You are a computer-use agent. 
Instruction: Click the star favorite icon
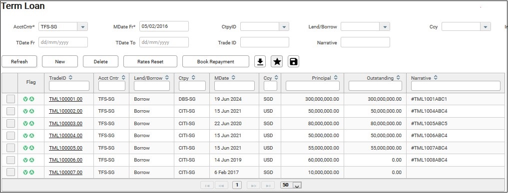(277, 61)
